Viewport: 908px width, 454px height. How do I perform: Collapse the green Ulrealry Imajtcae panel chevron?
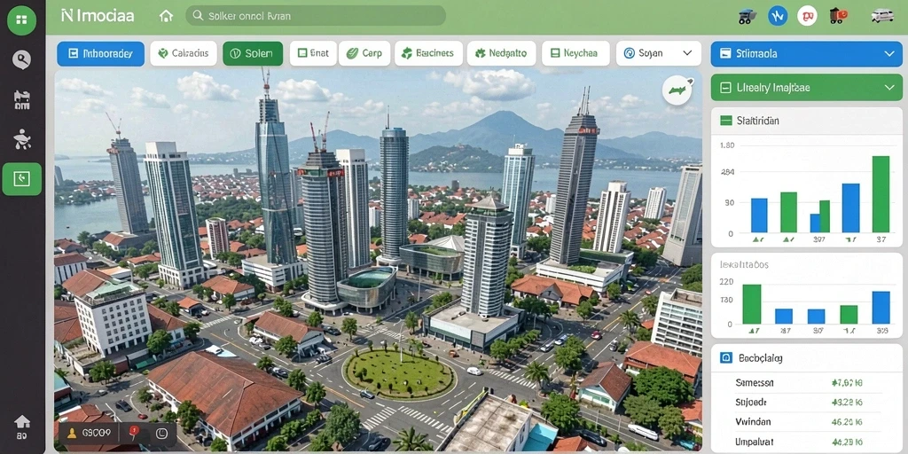tap(889, 88)
